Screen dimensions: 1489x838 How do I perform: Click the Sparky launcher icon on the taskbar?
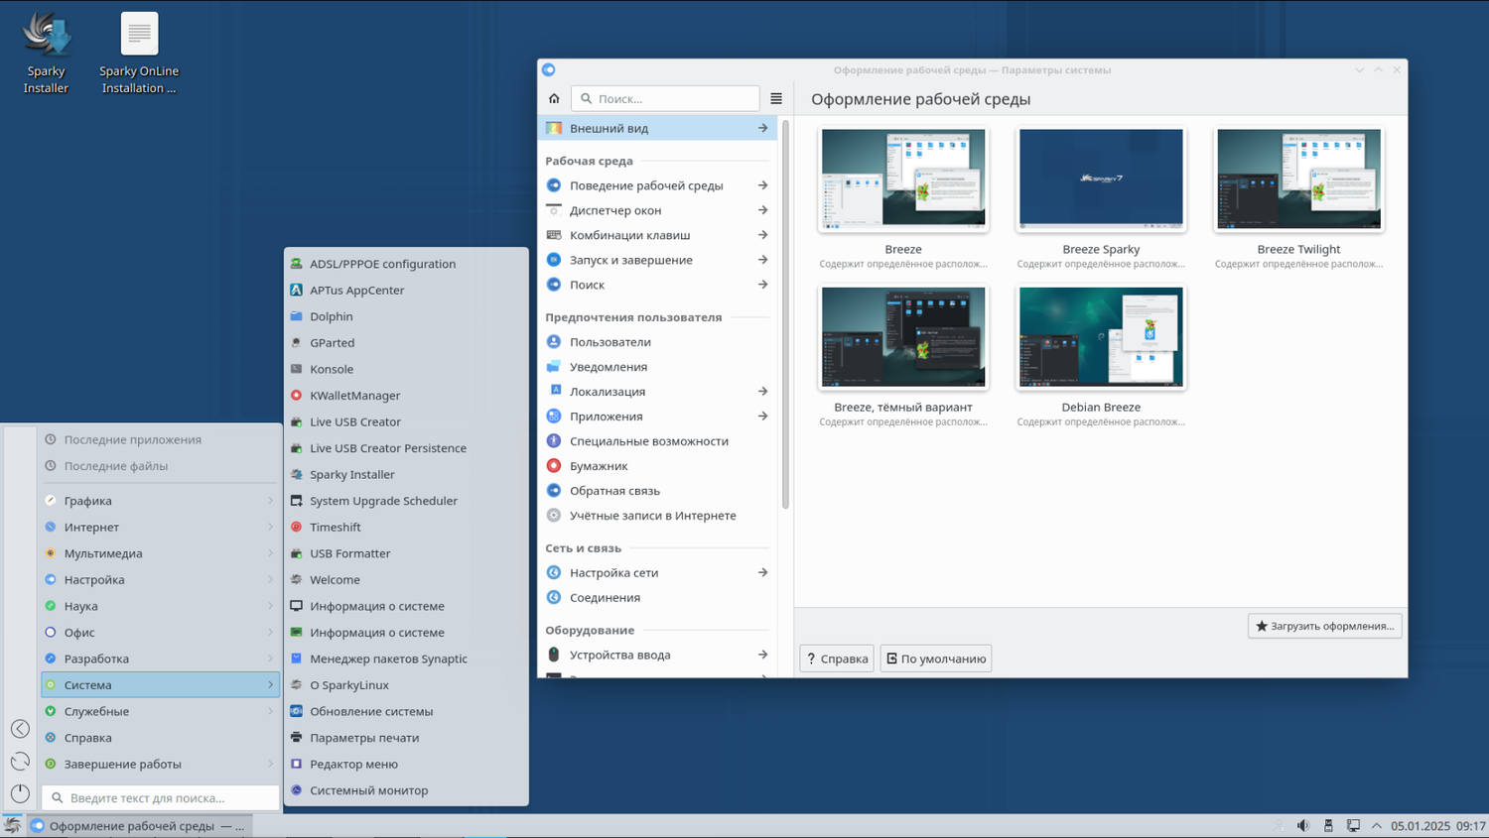tap(12, 825)
